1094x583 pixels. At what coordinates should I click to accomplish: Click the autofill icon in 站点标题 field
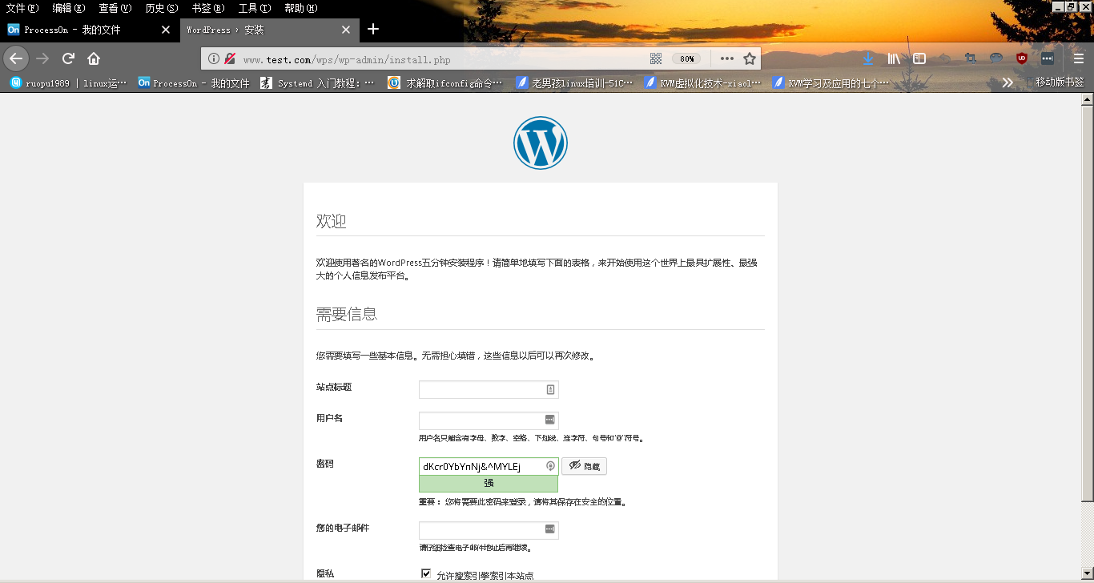click(550, 389)
